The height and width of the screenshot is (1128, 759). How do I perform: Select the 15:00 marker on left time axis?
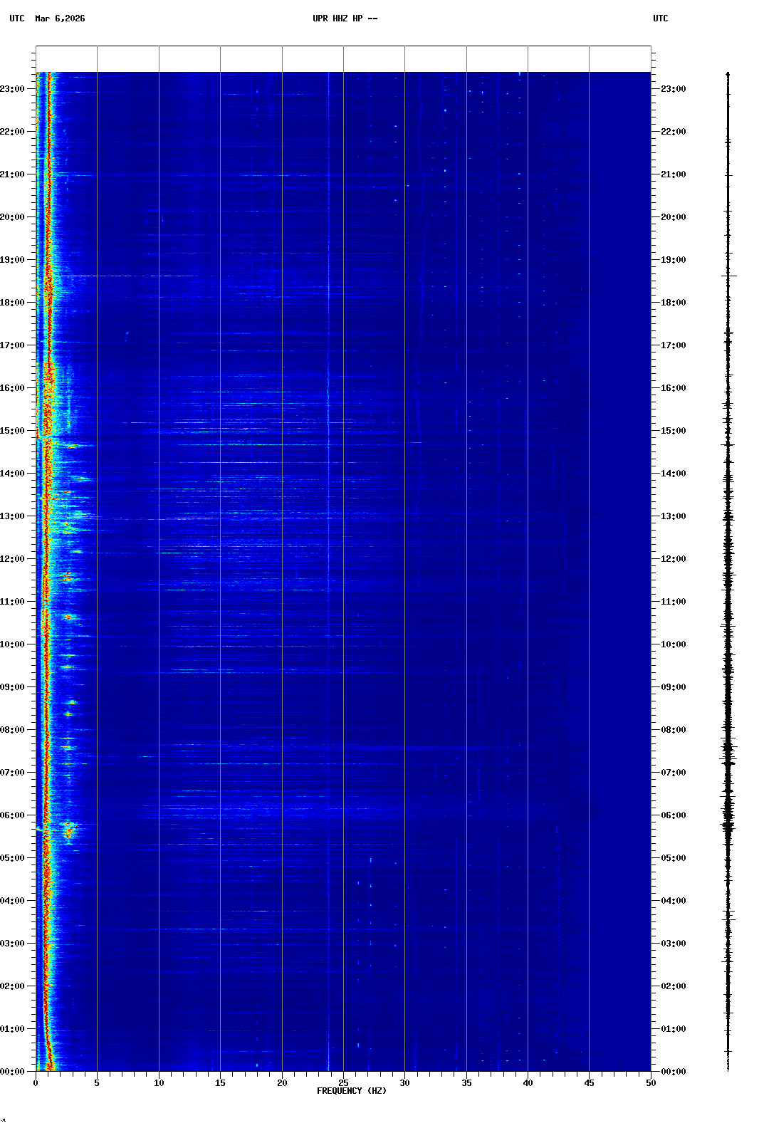(14, 431)
